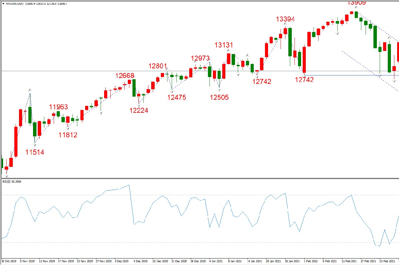Select the 12224 low price label
The height and width of the screenshot is (265, 399).
[x=139, y=110]
